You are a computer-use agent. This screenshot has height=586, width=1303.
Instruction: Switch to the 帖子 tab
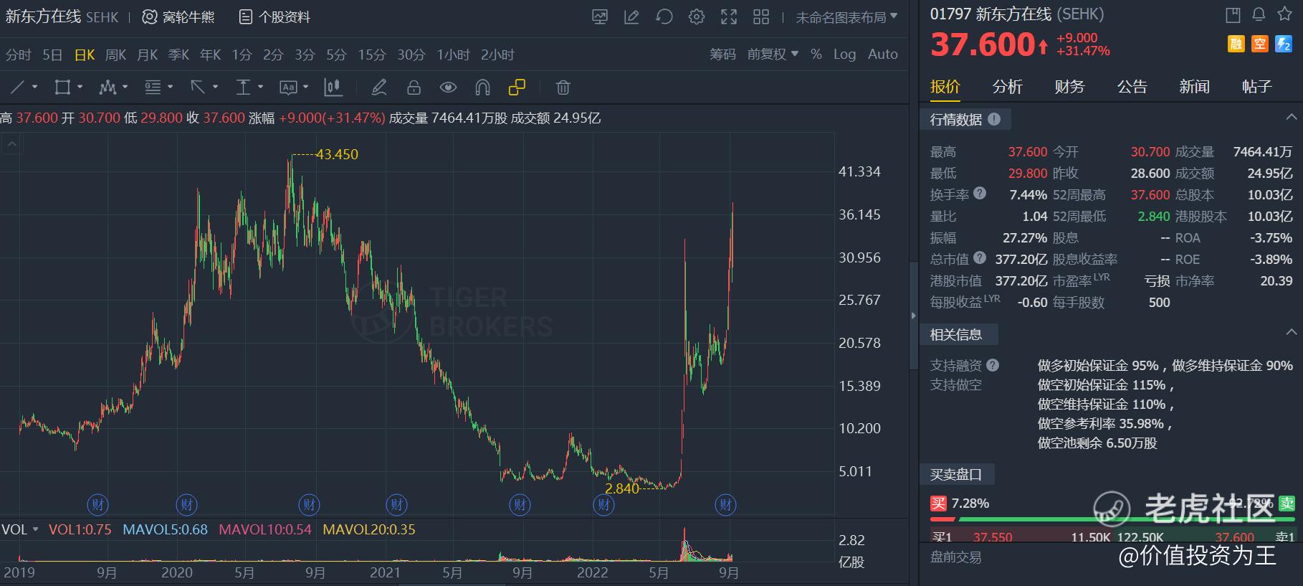coord(1256,87)
